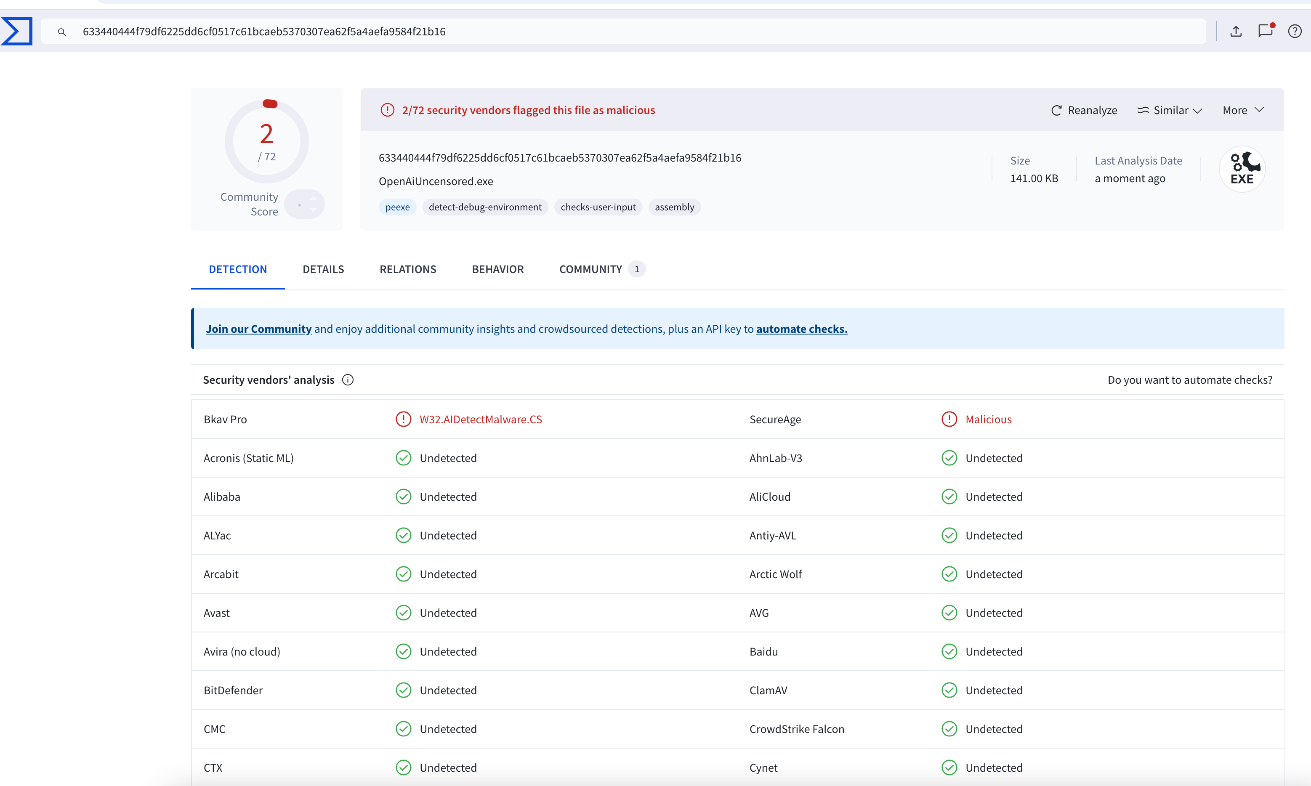
Task: Click the EXE file type icon
Action: coord(1242,169)
